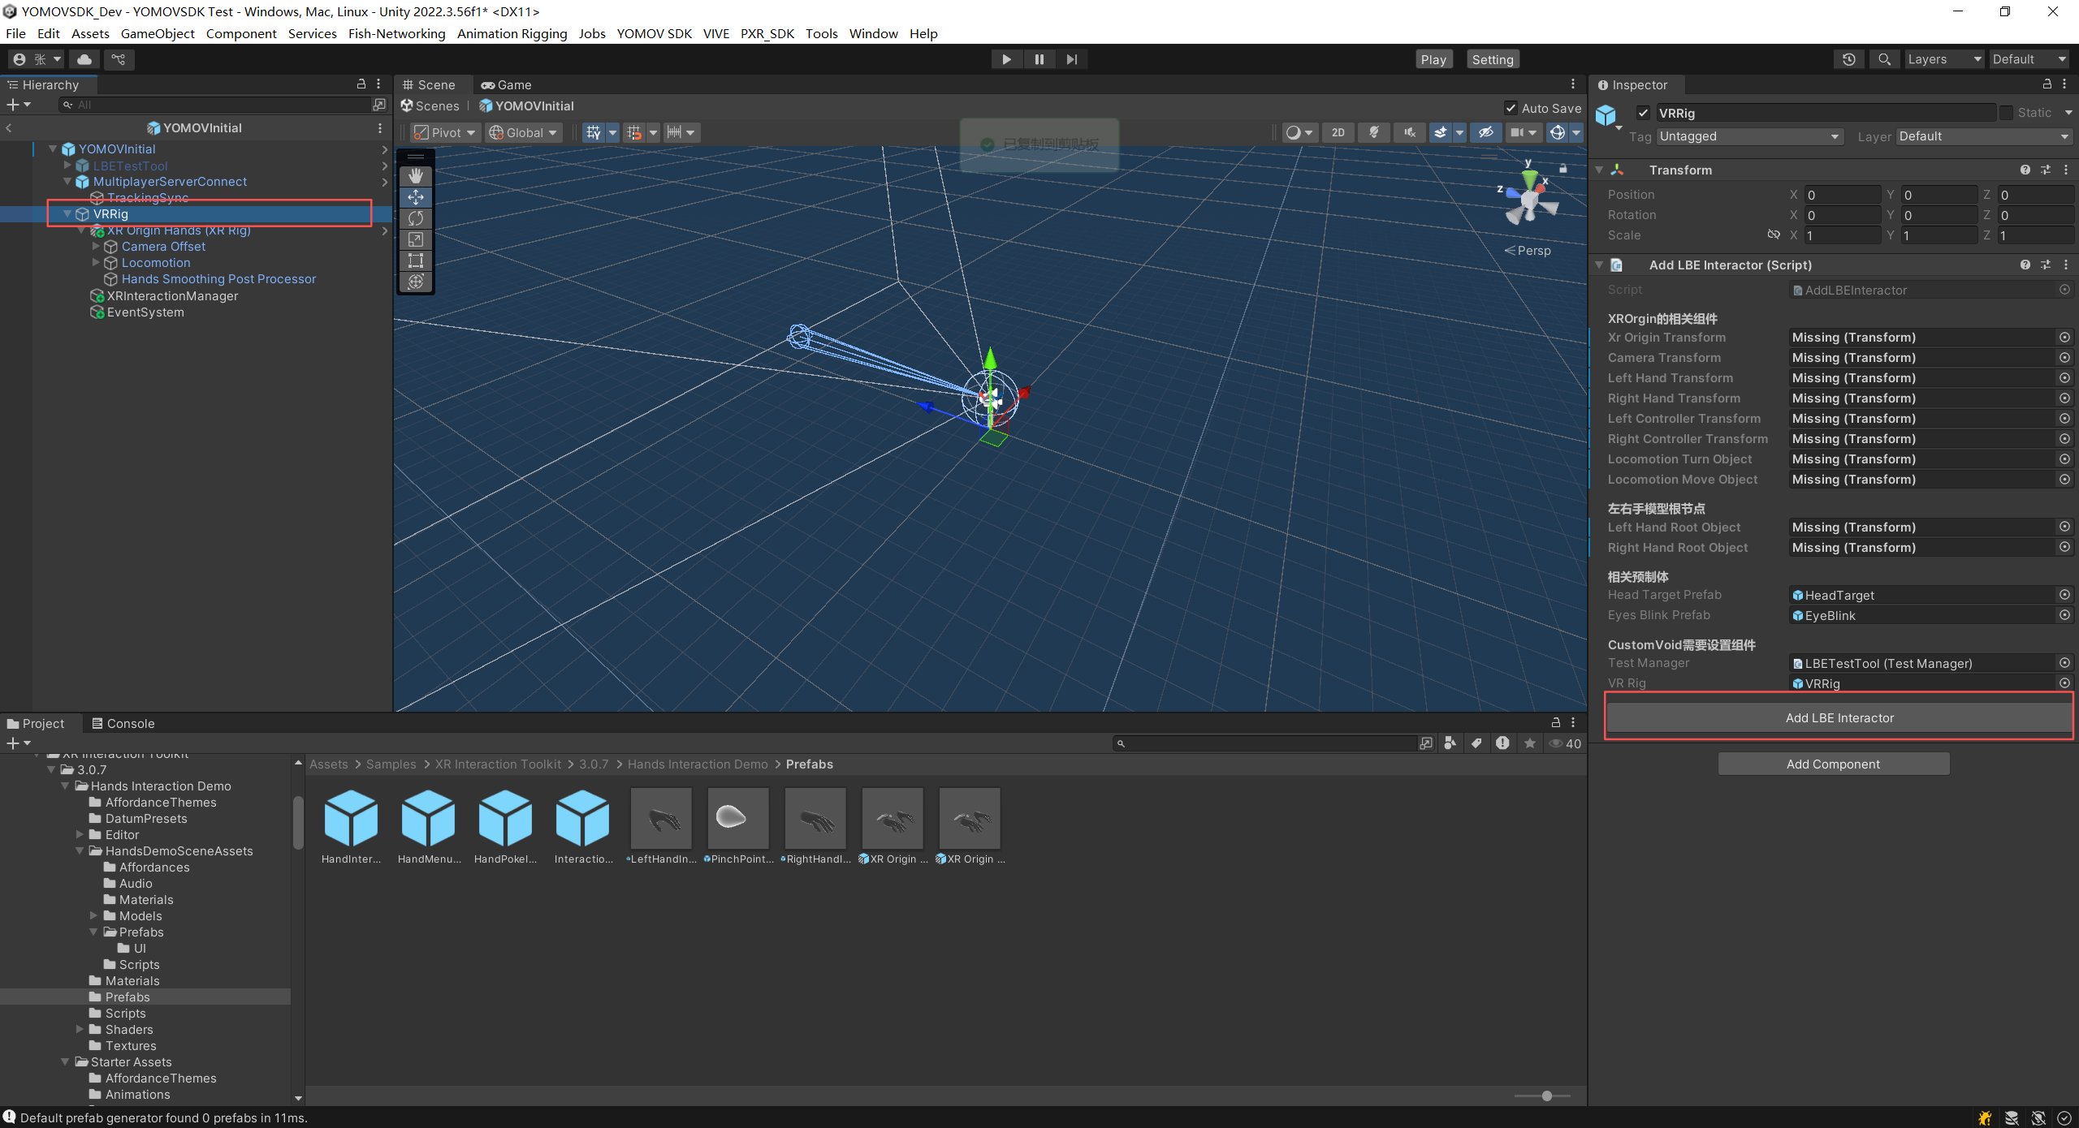Open the Tag dropdown Untagged
The height and width of the screenshot is (1128, 2079).
[1749, 136]
